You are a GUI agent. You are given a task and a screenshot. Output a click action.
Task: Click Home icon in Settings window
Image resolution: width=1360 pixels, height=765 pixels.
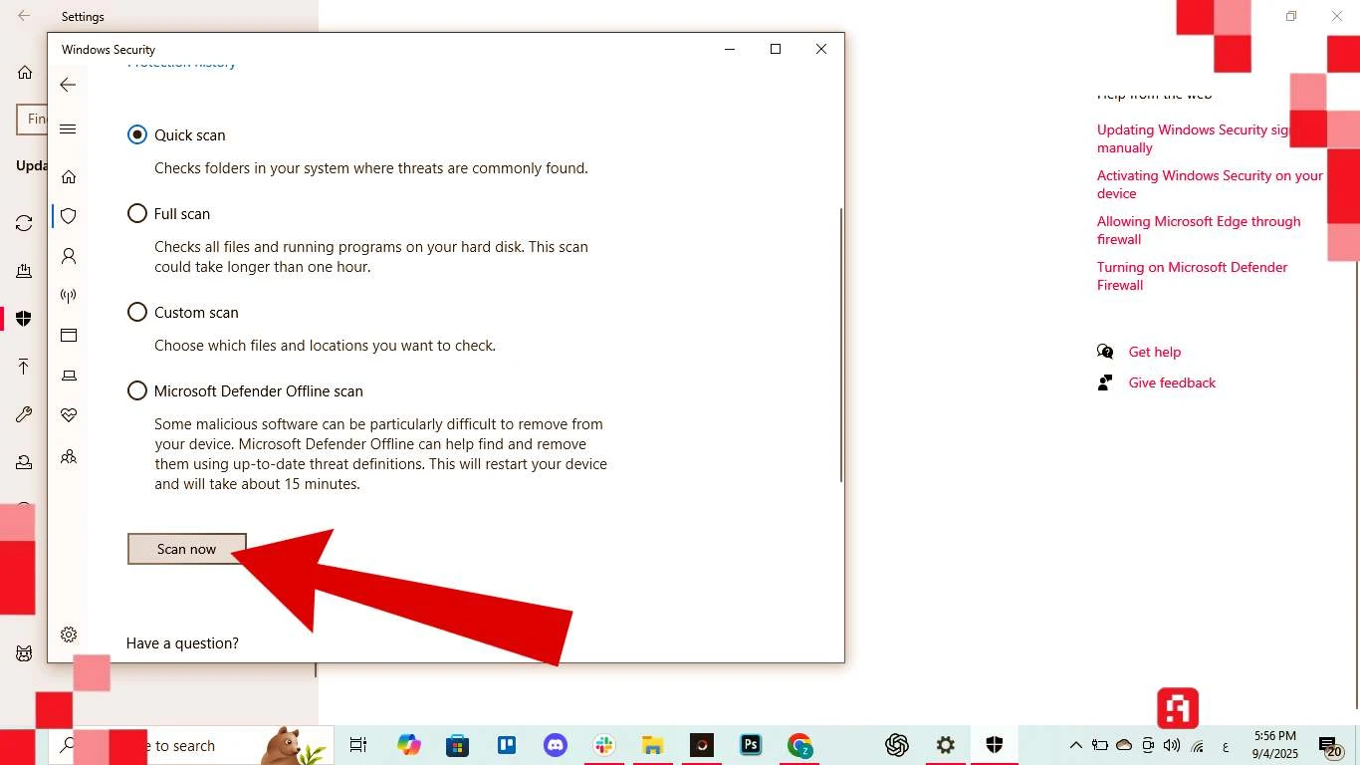pyautogui.click(x=25, y=73)
